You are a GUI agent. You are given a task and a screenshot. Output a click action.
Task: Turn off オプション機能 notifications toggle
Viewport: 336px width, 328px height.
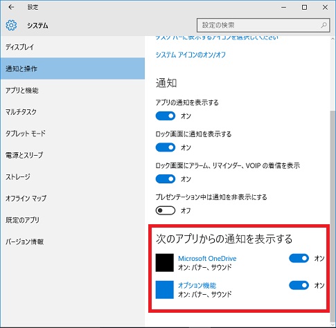point(299,285)
